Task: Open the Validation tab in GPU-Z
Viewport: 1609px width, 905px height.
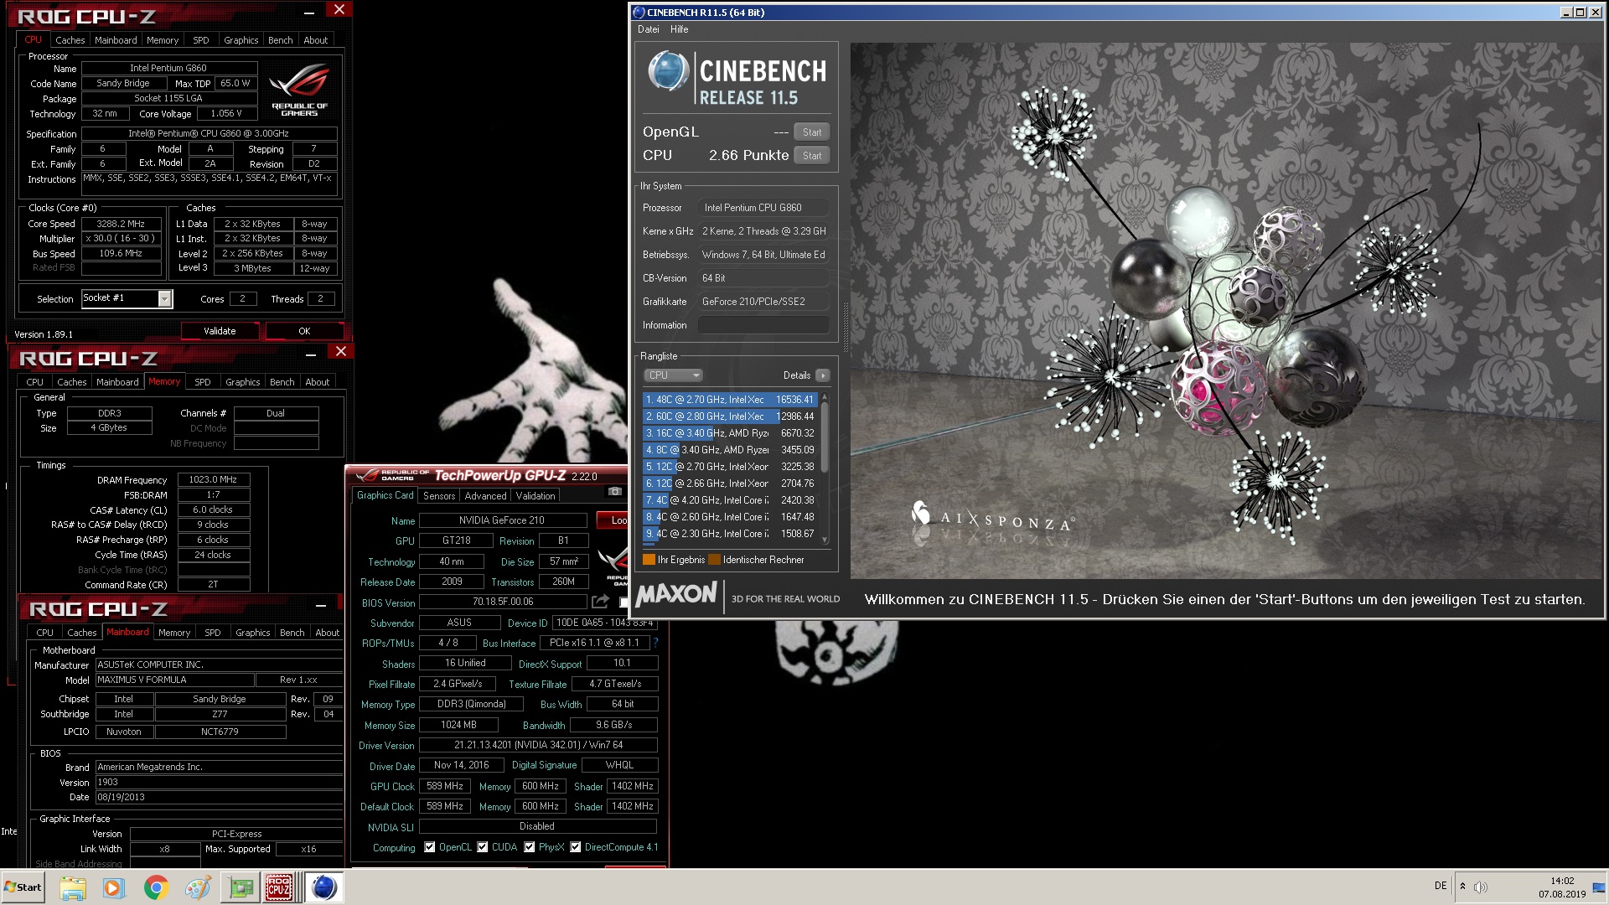Action: 535,496
